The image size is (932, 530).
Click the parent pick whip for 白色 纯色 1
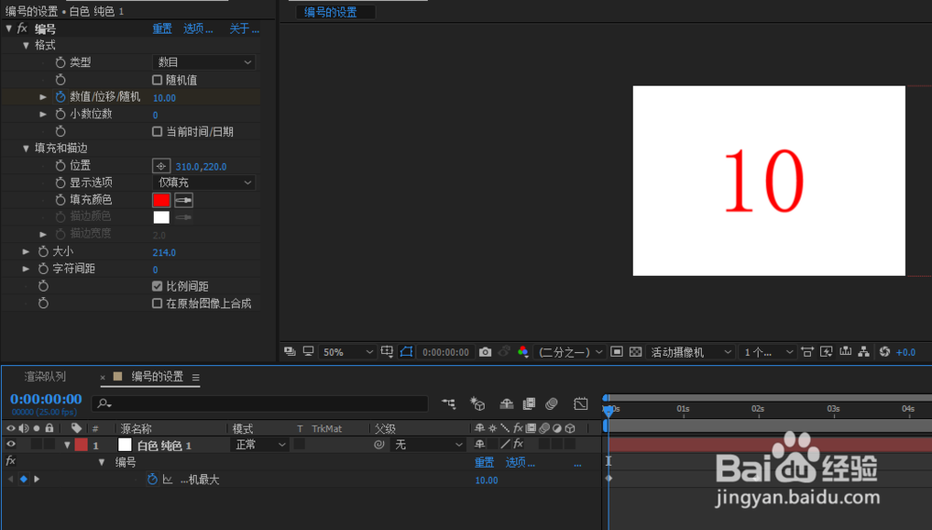tap(378, 444)
